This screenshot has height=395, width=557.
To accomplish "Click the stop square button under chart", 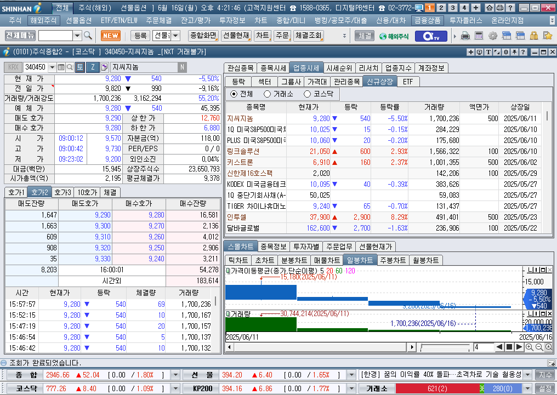I will 509,347.
